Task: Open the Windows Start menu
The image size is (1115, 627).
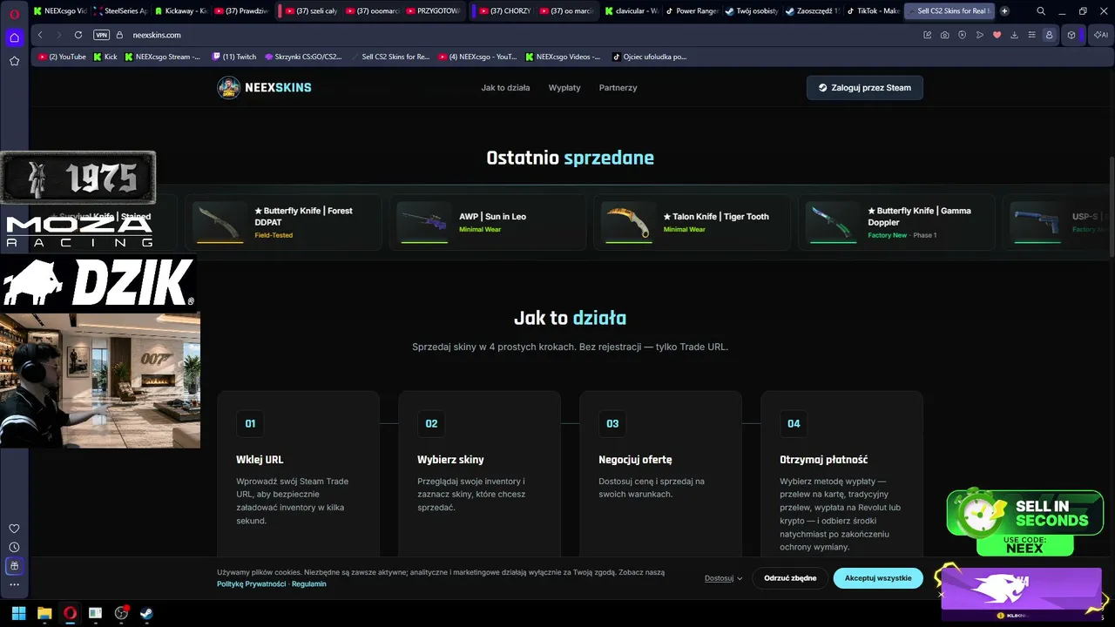Action: [x=18, y=613]
